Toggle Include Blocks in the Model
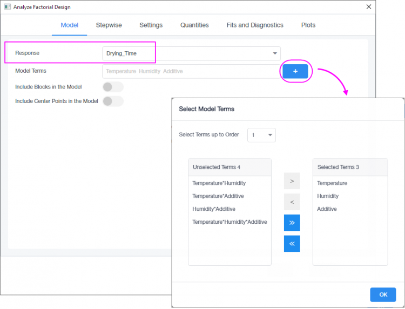Viewport: 405px width, 309px height. click(112, 87)
